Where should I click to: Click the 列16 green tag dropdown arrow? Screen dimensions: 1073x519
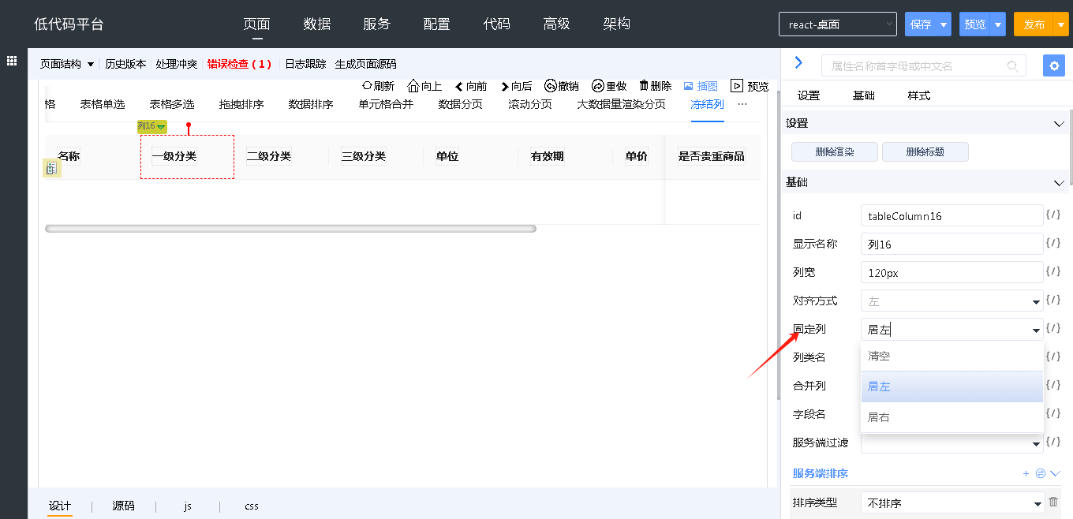click(x=161, y=127)
